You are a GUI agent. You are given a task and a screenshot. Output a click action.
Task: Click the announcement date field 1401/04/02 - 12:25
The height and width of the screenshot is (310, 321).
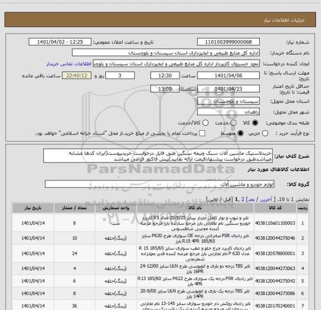(60, 42)
